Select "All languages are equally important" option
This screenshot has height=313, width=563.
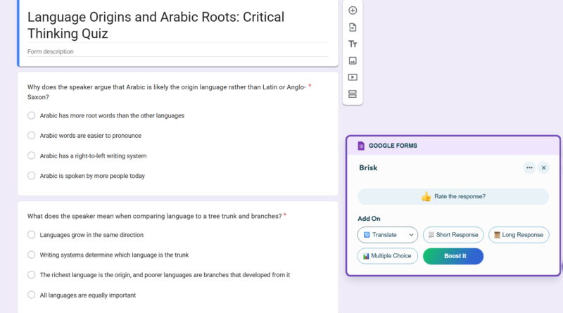[32, 295]
